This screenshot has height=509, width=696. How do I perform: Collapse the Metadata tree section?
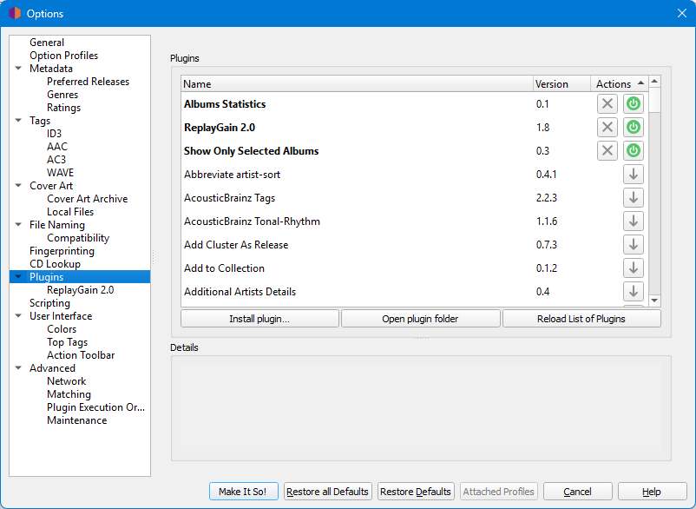(x=18, y=69)
